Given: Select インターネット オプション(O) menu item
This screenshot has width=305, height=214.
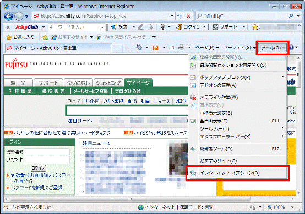Looking at the screenshot, I should pos(237,173).
